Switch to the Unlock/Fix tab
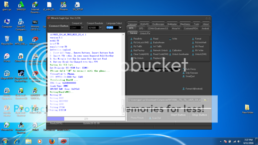The height and width of the screenshot is (145, 258). [x=145, y=33]
